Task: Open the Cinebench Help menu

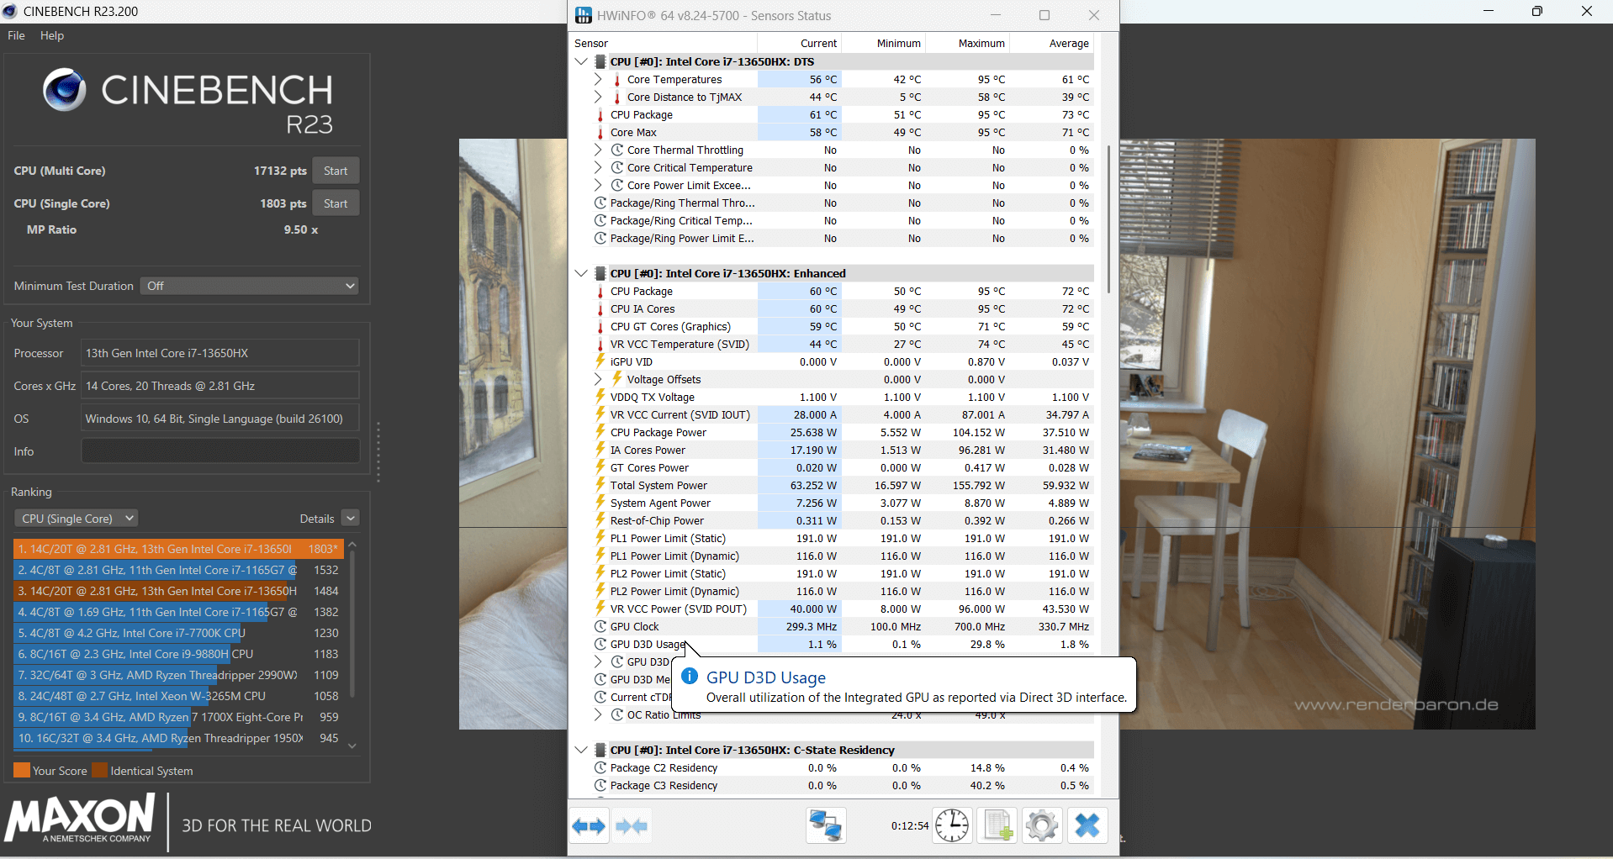Action: (52, 35)
